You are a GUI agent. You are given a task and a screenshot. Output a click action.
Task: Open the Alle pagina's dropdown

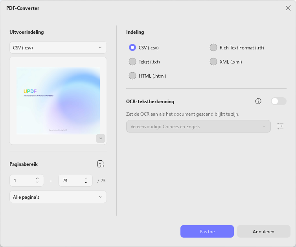click(x=58, y=197)
